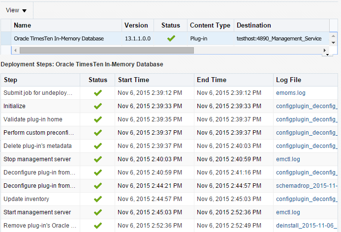Click the horizontal scrollbar thumb in plug-in table
Viewport: 341px width, 232px height.
[x=107, y=51]
